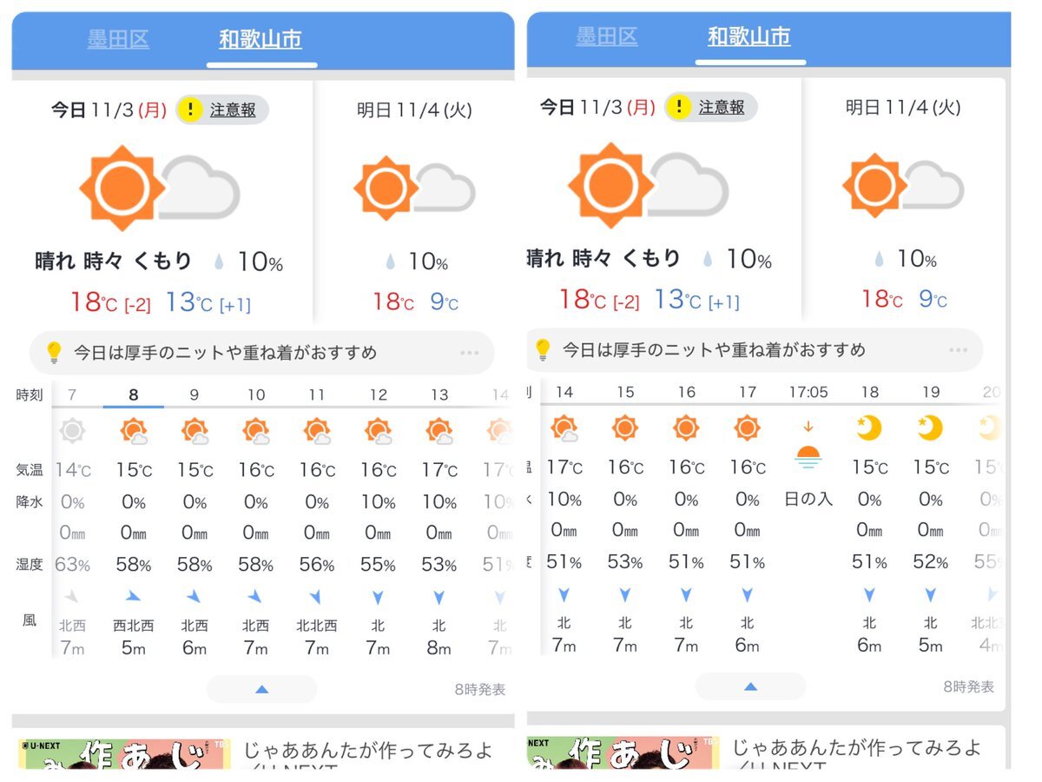Tap the crescent moon icon for 18 o'clock
The height and width of the screenshot is (782, 1042).
tap(869, 428)
